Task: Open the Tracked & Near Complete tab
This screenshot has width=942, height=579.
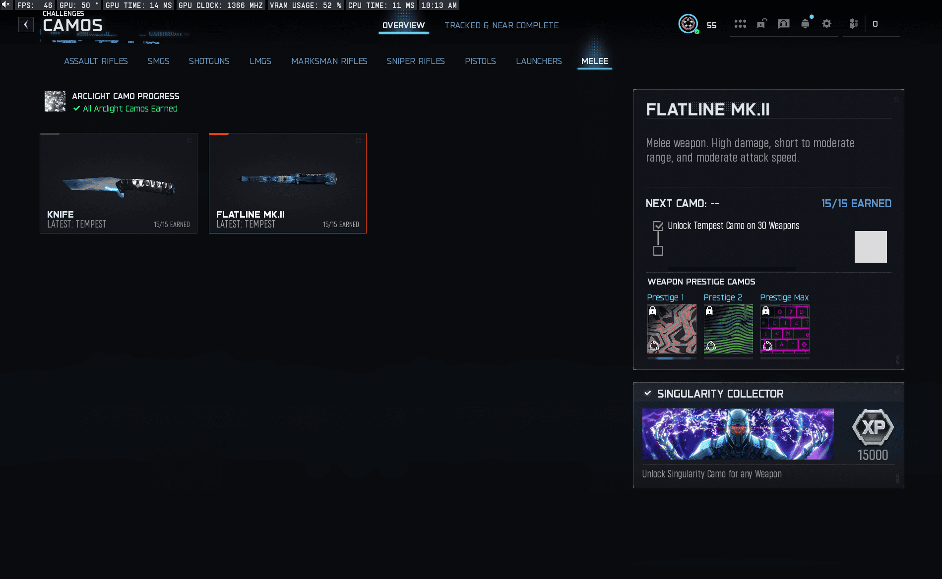Action: (501, 25)
